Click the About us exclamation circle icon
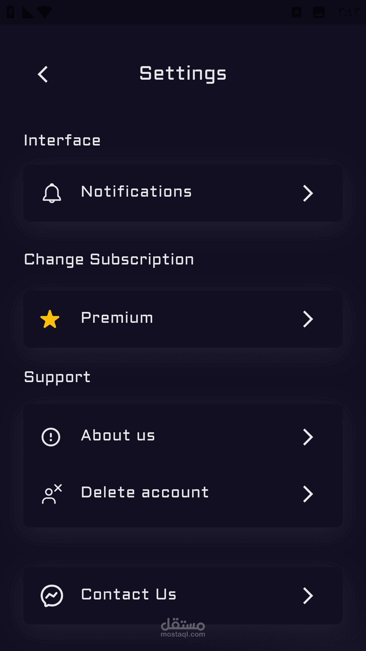Viewport: 366px width, 651px height. (x=51, y=437)
